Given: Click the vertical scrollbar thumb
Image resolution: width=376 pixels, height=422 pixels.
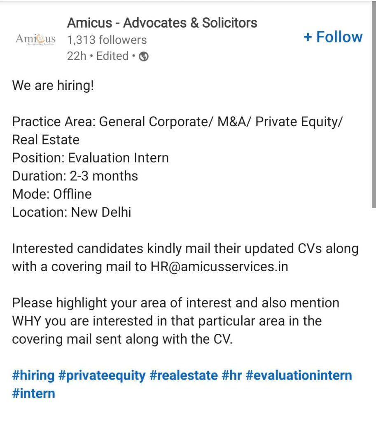Looking at the screenshot, I should click(x=374, y=105).
